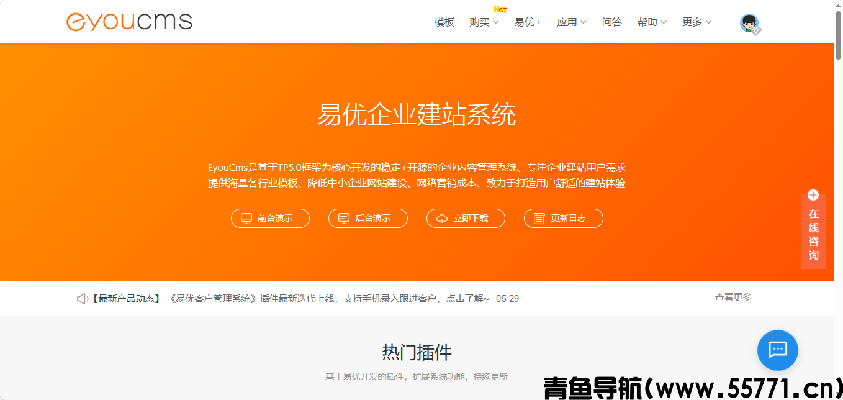Click the cloud download icon in 立即下载
The width and height of the screenshot is (843, 400).
(x=442, y=219)
